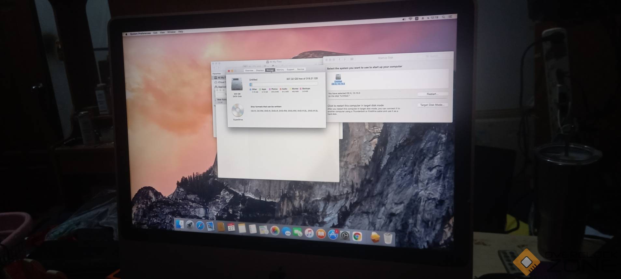Viewport: 621px width, 279px height.
Task: Open Help menu in menu bar
Action: pos(181,32)
